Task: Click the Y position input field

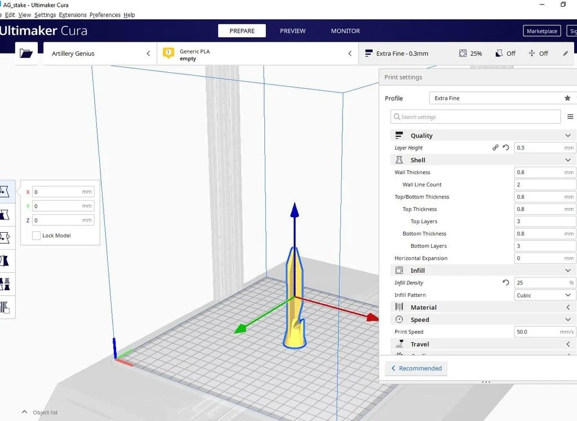Action: tap(63, 206)
